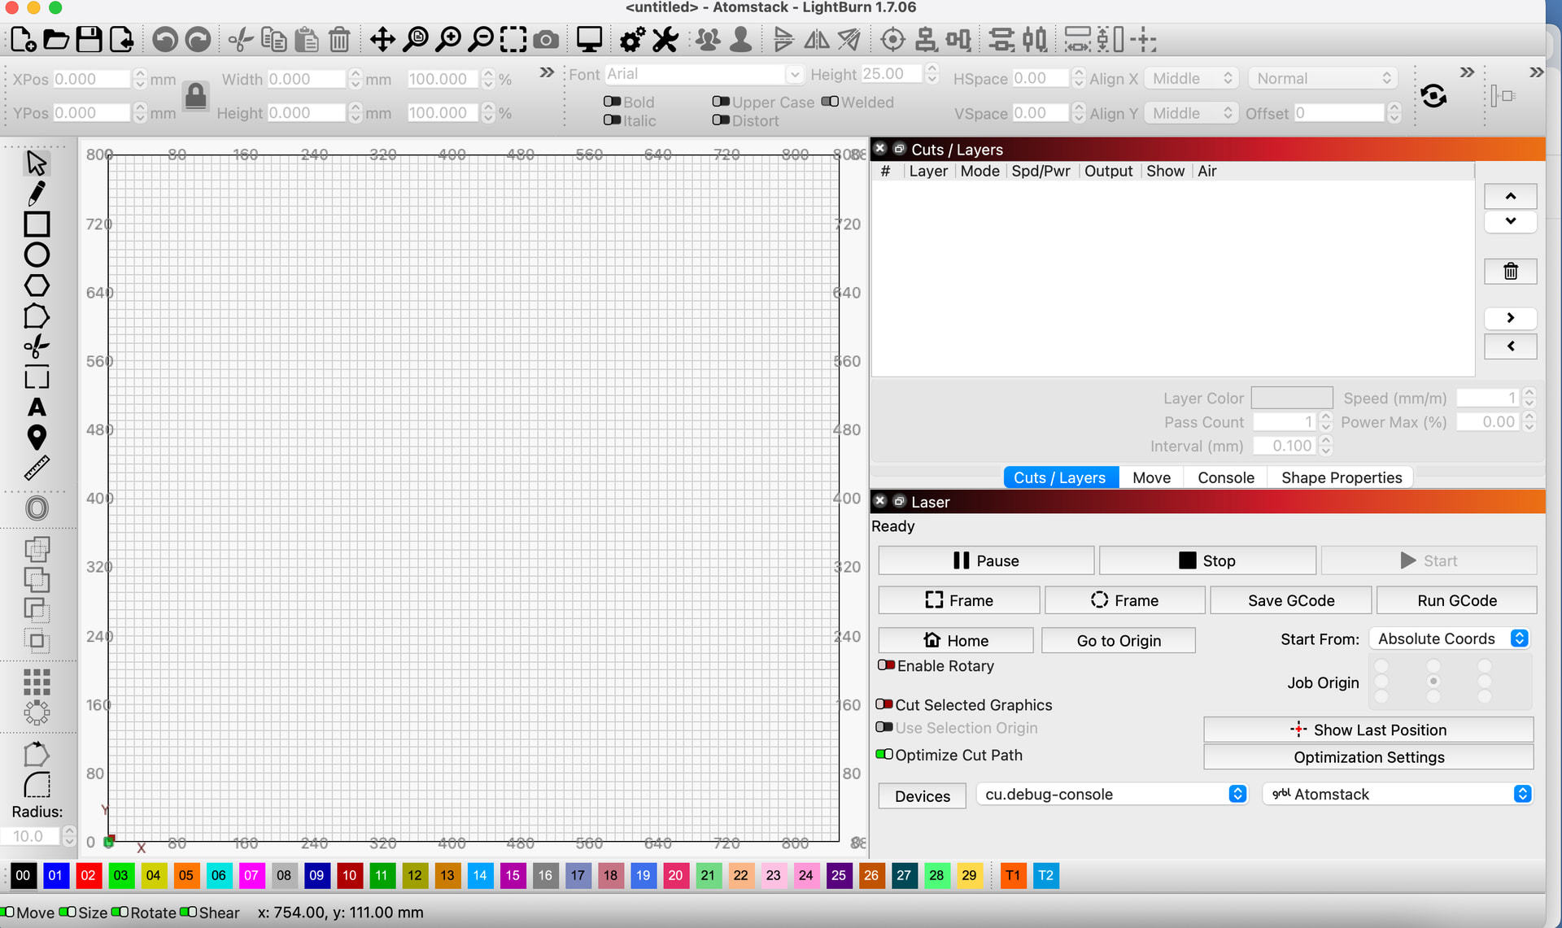Click the Measure ruler tool
This screenshot has height=928, width=1562.
[37, 468]
